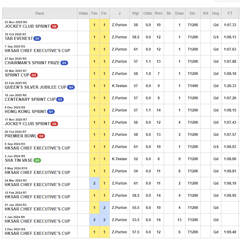The width and height of the screenshot is (240, 240).
Task: Click the blue Fin. cell in 21 Jan 2024 row
Action: point(105,208)
